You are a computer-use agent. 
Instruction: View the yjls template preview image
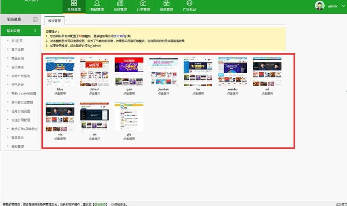(x=129, y=117)
